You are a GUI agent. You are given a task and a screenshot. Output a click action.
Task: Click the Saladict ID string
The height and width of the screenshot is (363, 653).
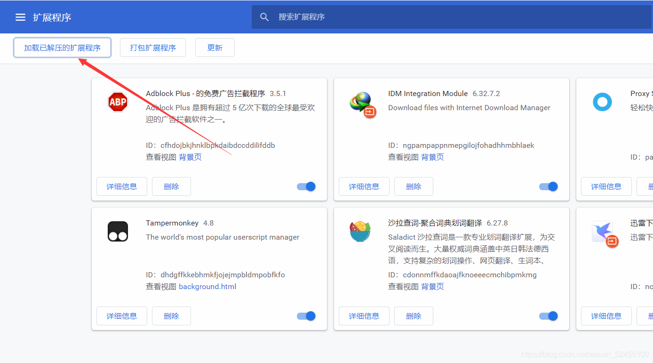[470, 275]
